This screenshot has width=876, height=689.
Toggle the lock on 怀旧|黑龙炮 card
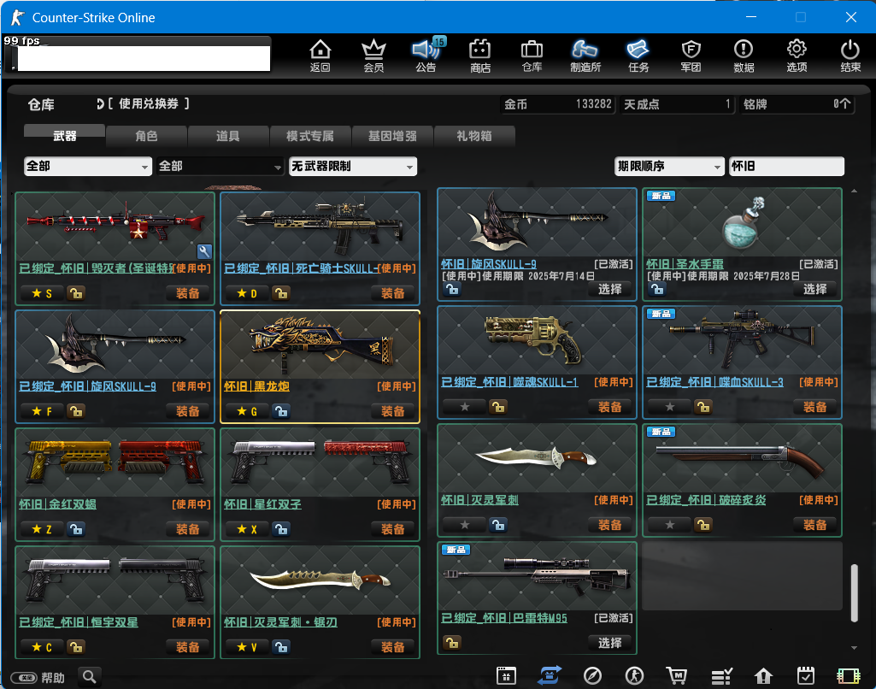281,411
